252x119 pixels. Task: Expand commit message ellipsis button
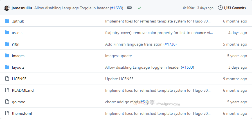click(129, 8)
